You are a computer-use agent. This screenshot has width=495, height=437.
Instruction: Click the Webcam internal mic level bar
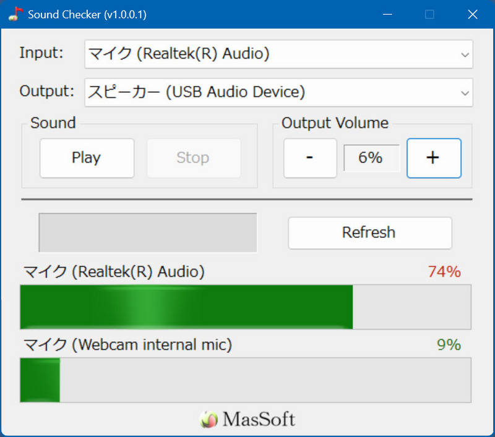click(x=246, y=380)
